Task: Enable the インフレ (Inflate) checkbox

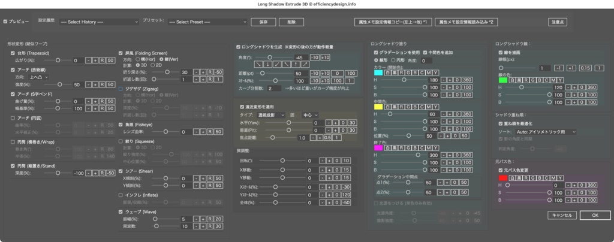Action: click(121, 195)
